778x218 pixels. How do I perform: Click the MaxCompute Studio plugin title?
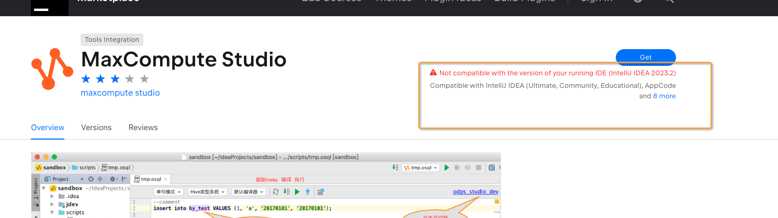click(184, 60)
